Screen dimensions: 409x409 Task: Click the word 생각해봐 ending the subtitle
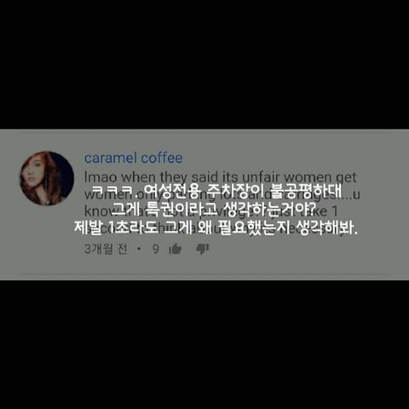325,228
